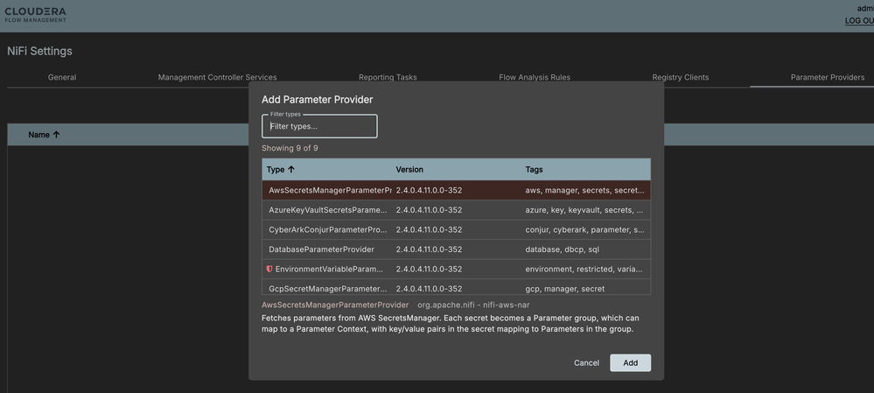Open the Management Controller Services tab
The width and height of the screenshot is (874, 393).
[x=217, y=77]
